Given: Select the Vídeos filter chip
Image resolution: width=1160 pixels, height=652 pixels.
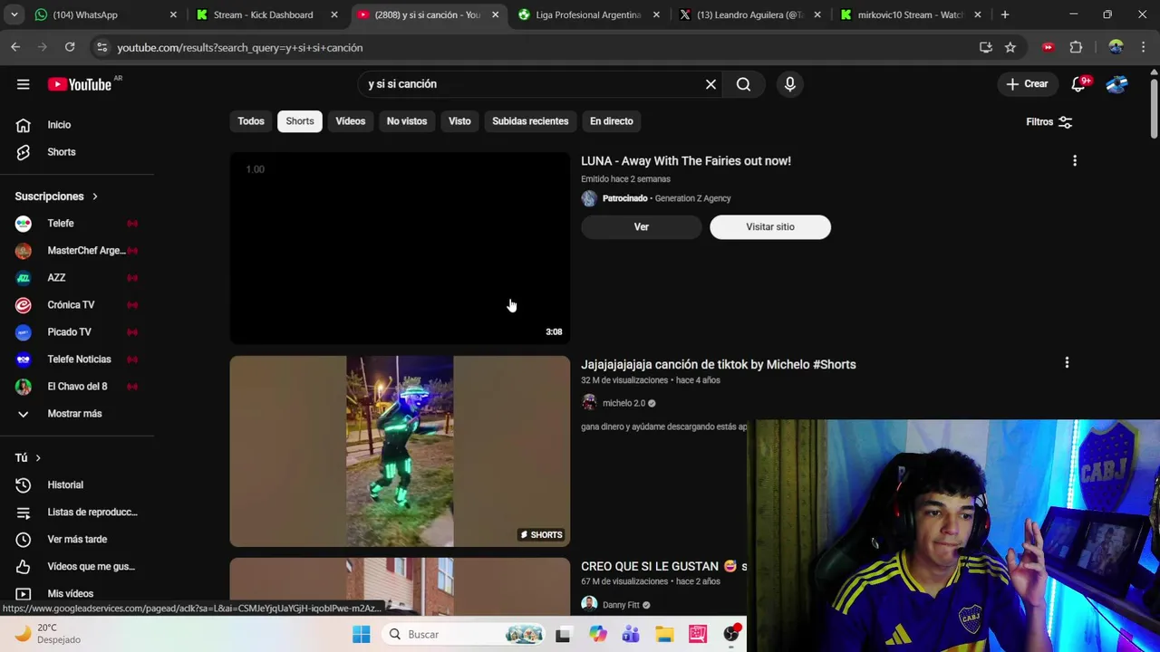Looking at the screenshot, I should (351, 121).
